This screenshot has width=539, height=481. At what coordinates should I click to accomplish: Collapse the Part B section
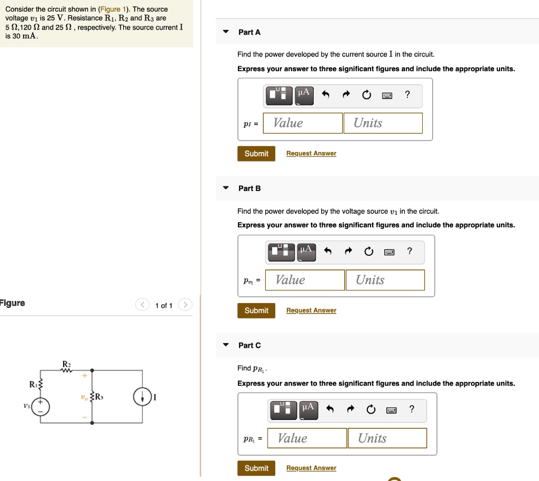225,188
